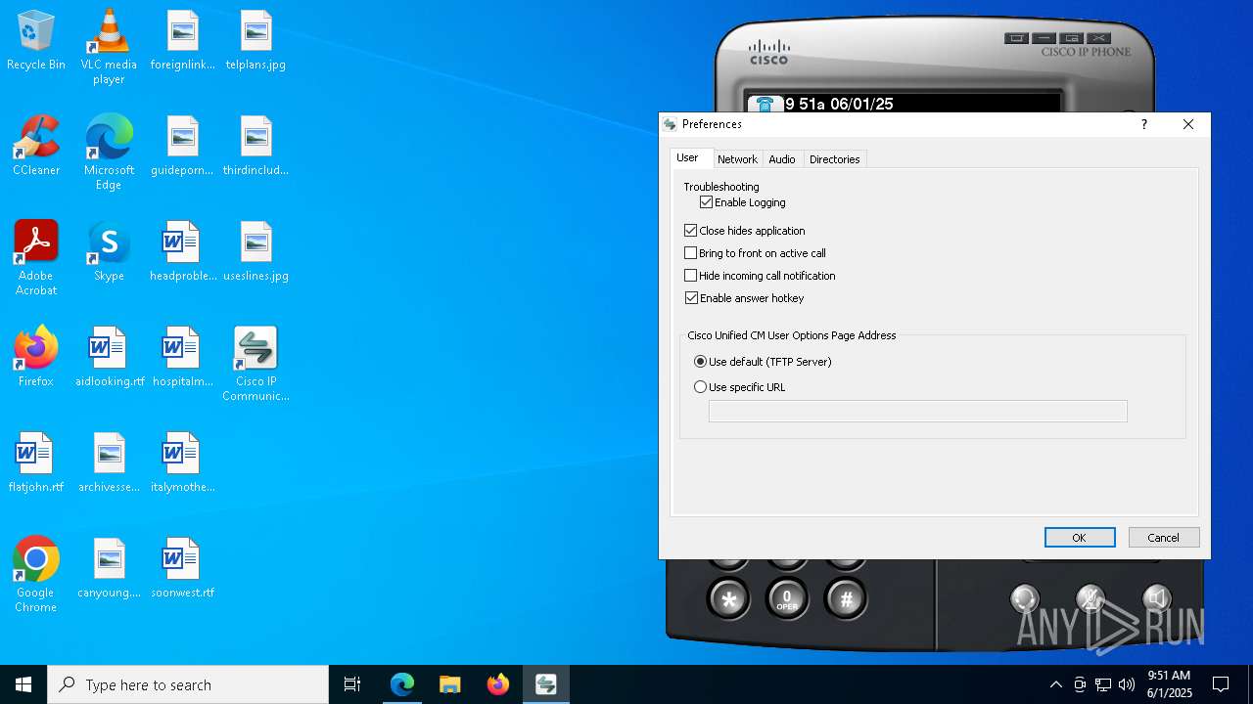
Task: Open the volume control in tray
Action: coord(1127,684)
